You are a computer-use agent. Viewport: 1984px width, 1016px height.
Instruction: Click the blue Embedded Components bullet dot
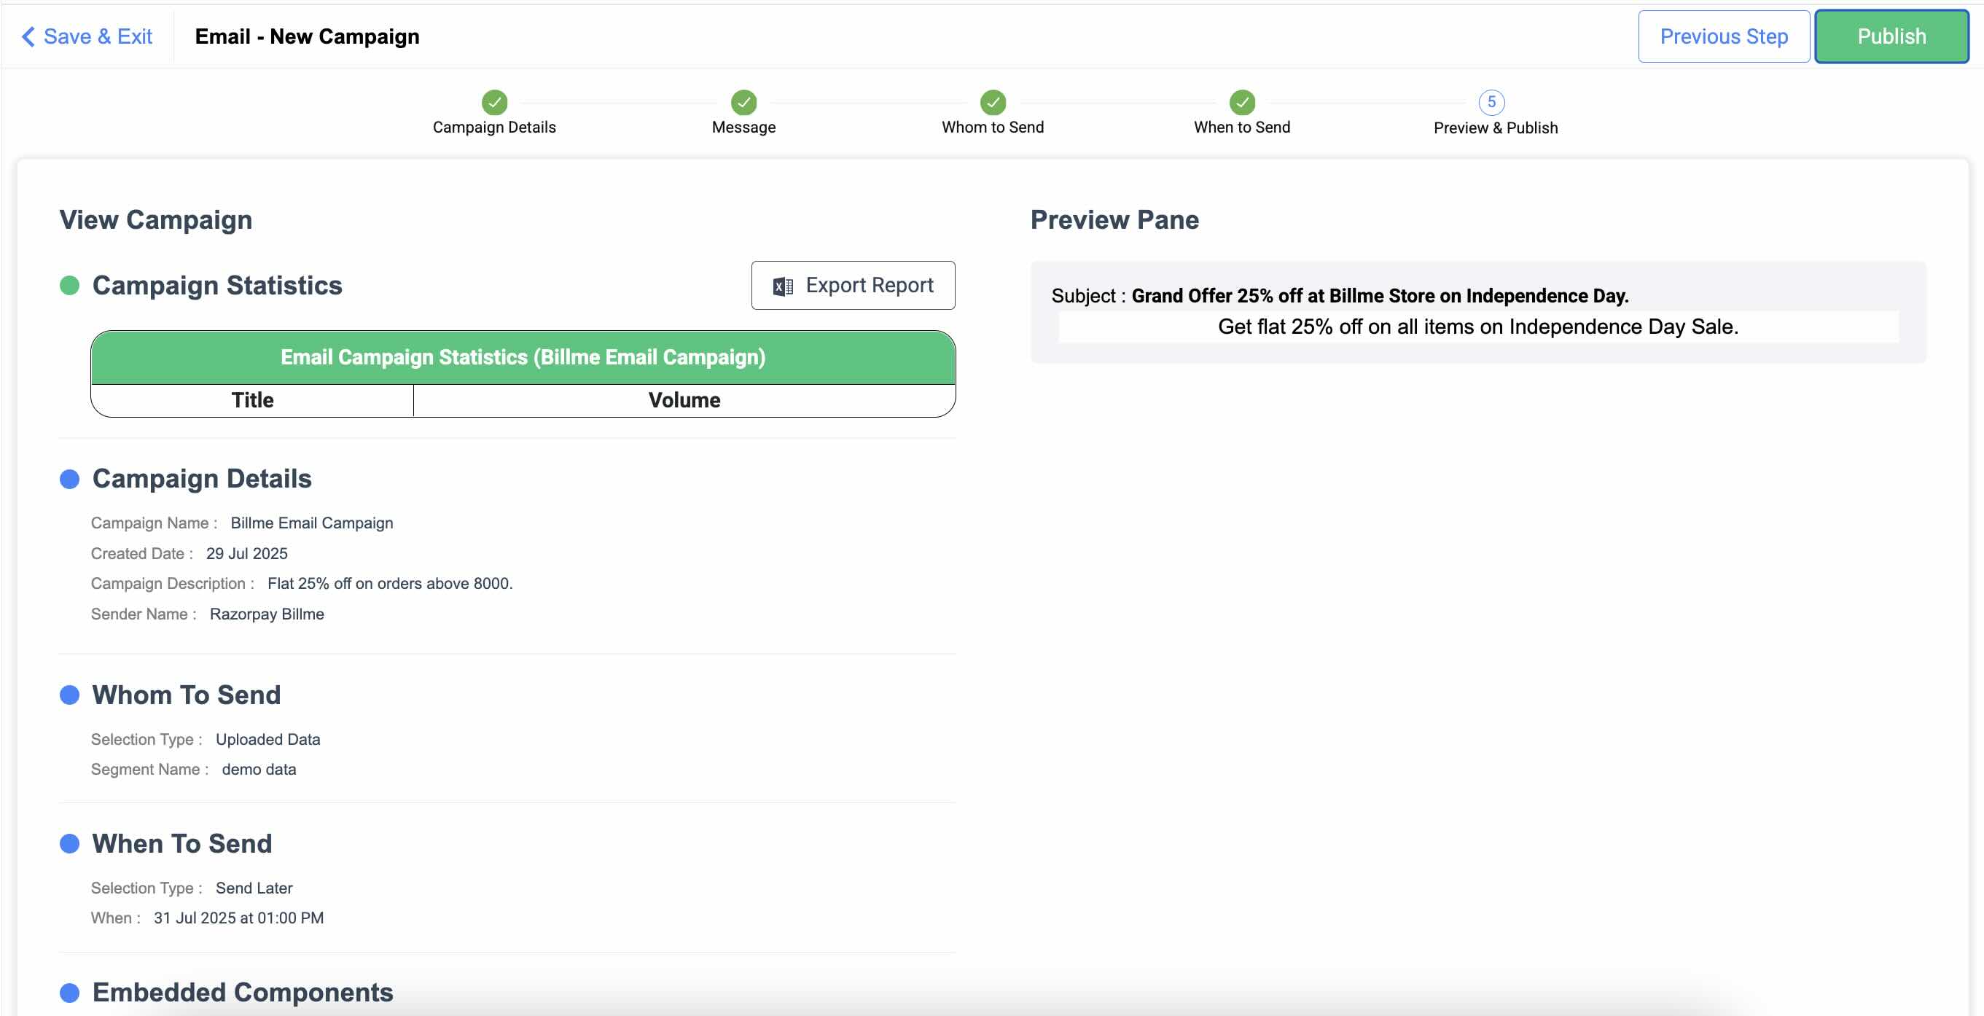pyautogui.click(x=69, y=992)
